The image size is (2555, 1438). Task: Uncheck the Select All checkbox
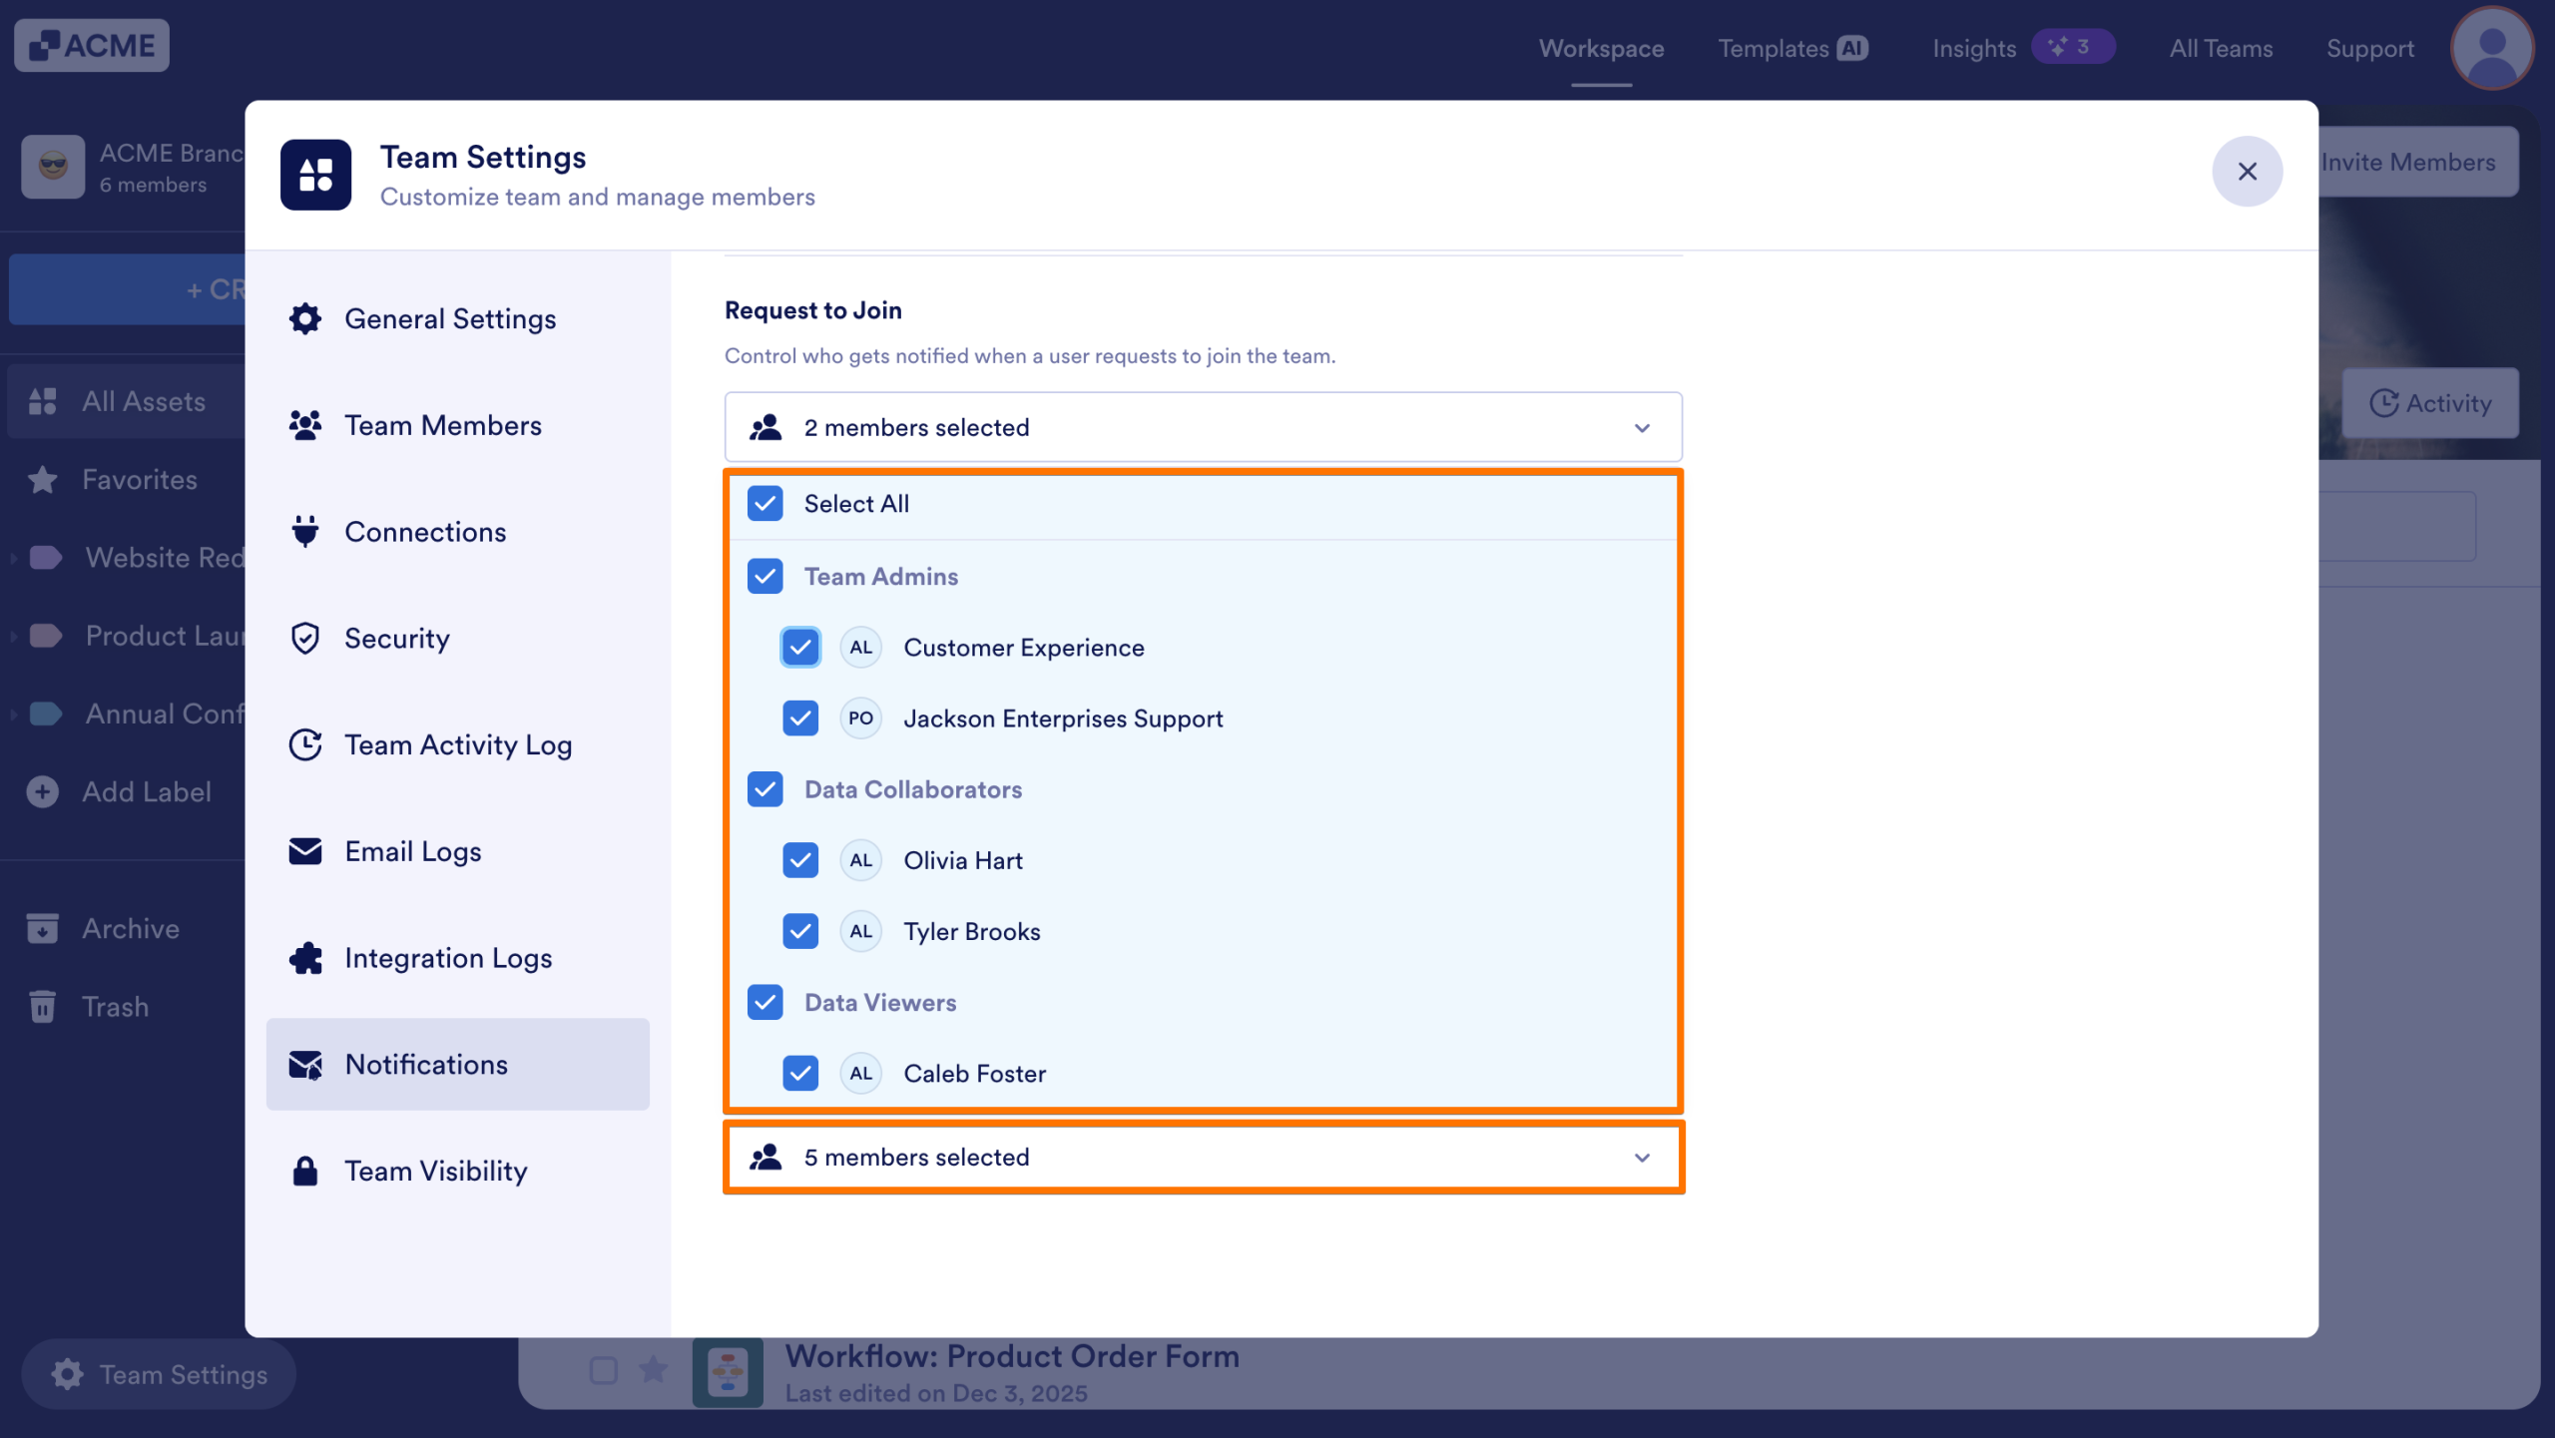point(766,504)
